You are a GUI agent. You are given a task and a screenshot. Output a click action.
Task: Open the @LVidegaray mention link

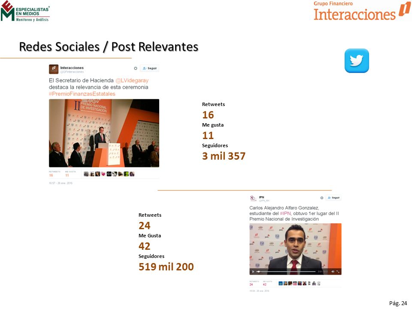point(132,80)
